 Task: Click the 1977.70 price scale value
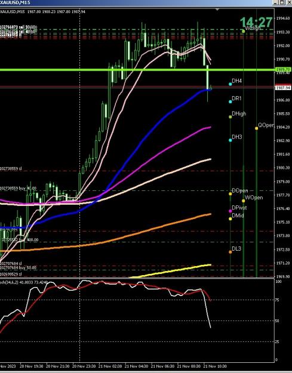pyautogui.click(x=283, y=195)
